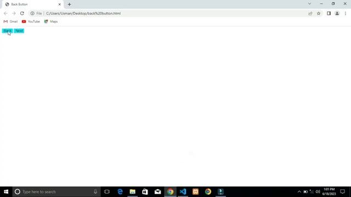Expand the tab search dropdown arrow
The image size is (351, 197).
(309, 4)
